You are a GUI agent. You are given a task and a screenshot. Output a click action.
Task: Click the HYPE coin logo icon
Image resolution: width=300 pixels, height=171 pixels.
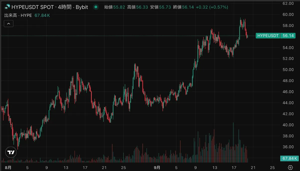pos(7,7)
